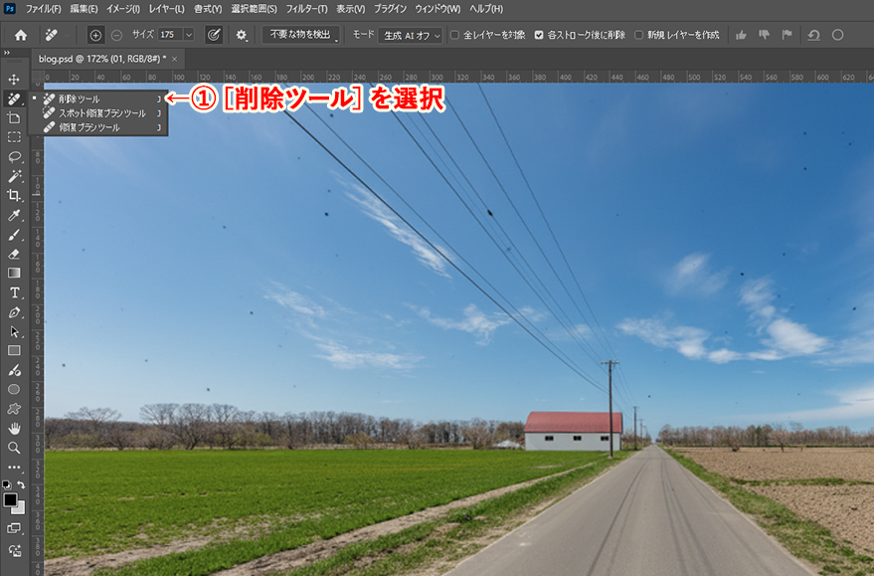Select the Zoom magnifier tool
Image resolution: width=874 pixels, height=576 pixels.
[14, 447]
